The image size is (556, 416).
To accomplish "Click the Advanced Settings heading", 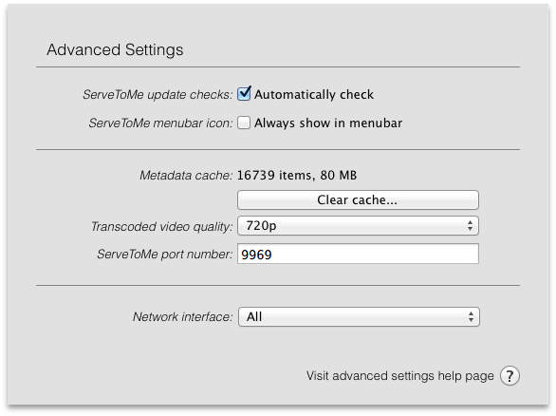I will (115, 49).
